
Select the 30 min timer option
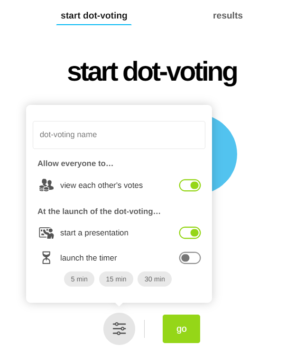coord(155,279)
